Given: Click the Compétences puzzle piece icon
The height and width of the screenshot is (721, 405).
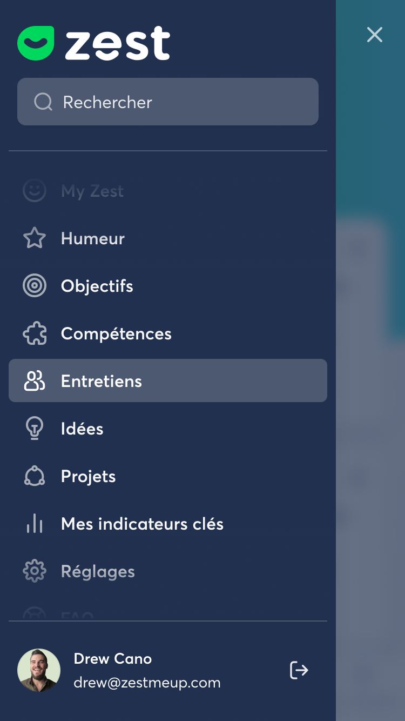Looking at the screenshot, I should 35,333.
